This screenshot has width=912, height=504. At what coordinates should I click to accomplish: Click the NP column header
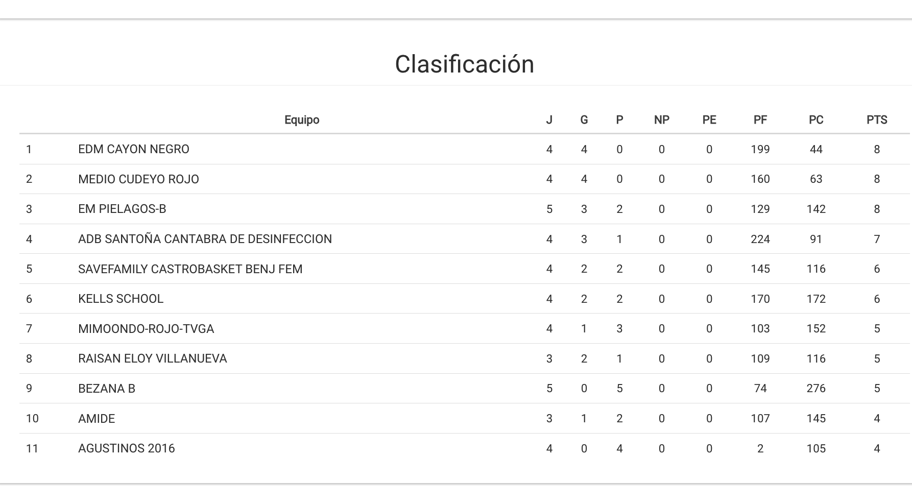661,120
